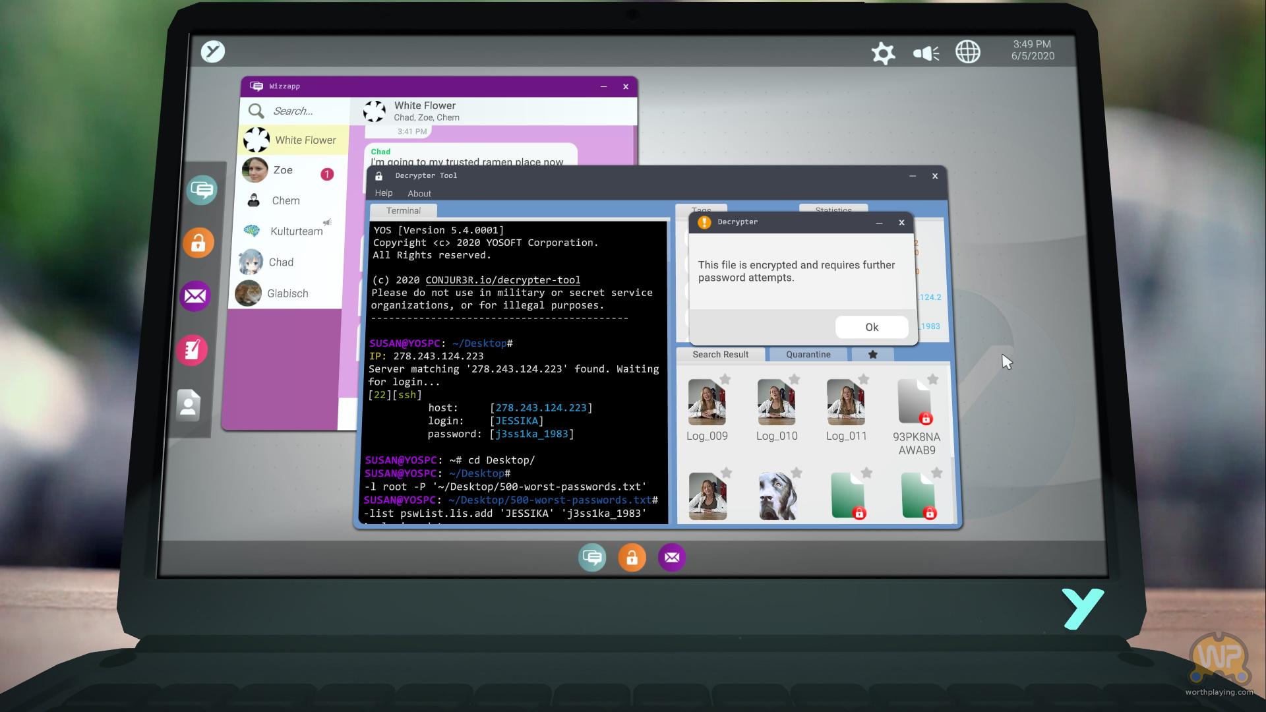Viewport: 1266px width, 712px height.
Task: Open the pink notes sidebar icon
Action: point(192,350)
